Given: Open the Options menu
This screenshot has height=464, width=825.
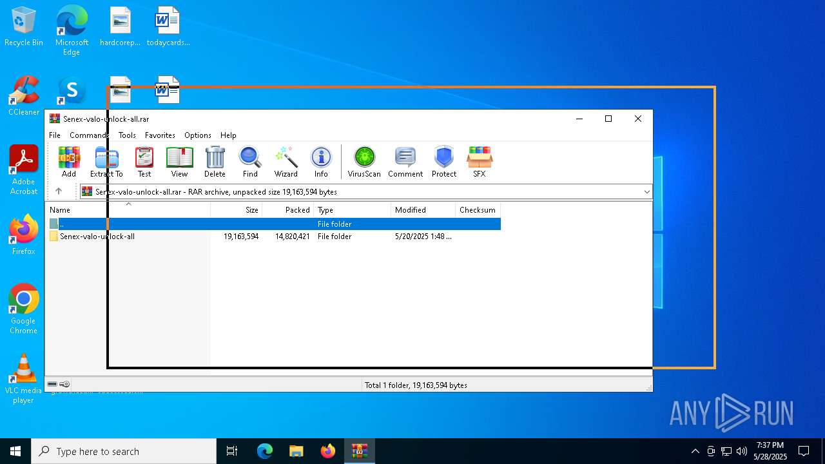Looking at the screenshot, I should (x=198, y=135).
